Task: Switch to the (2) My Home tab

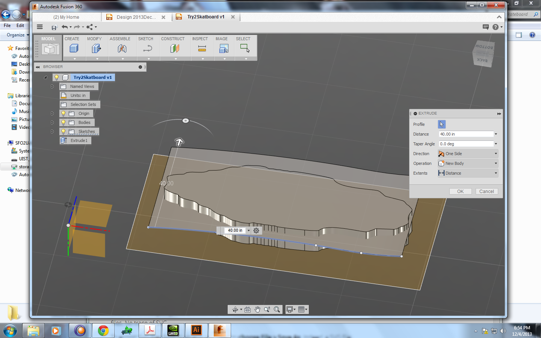Action: 66,17
